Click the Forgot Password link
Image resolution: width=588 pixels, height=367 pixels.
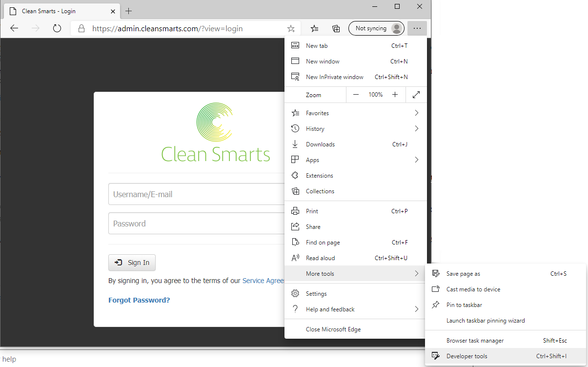click(x=139, y=300)
